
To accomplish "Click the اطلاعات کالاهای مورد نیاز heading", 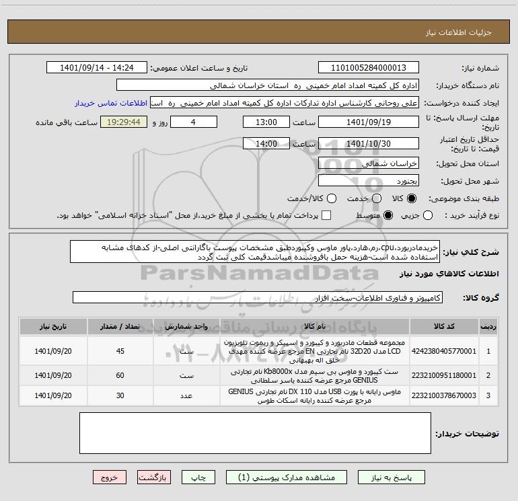I will (x=449, y=274).
